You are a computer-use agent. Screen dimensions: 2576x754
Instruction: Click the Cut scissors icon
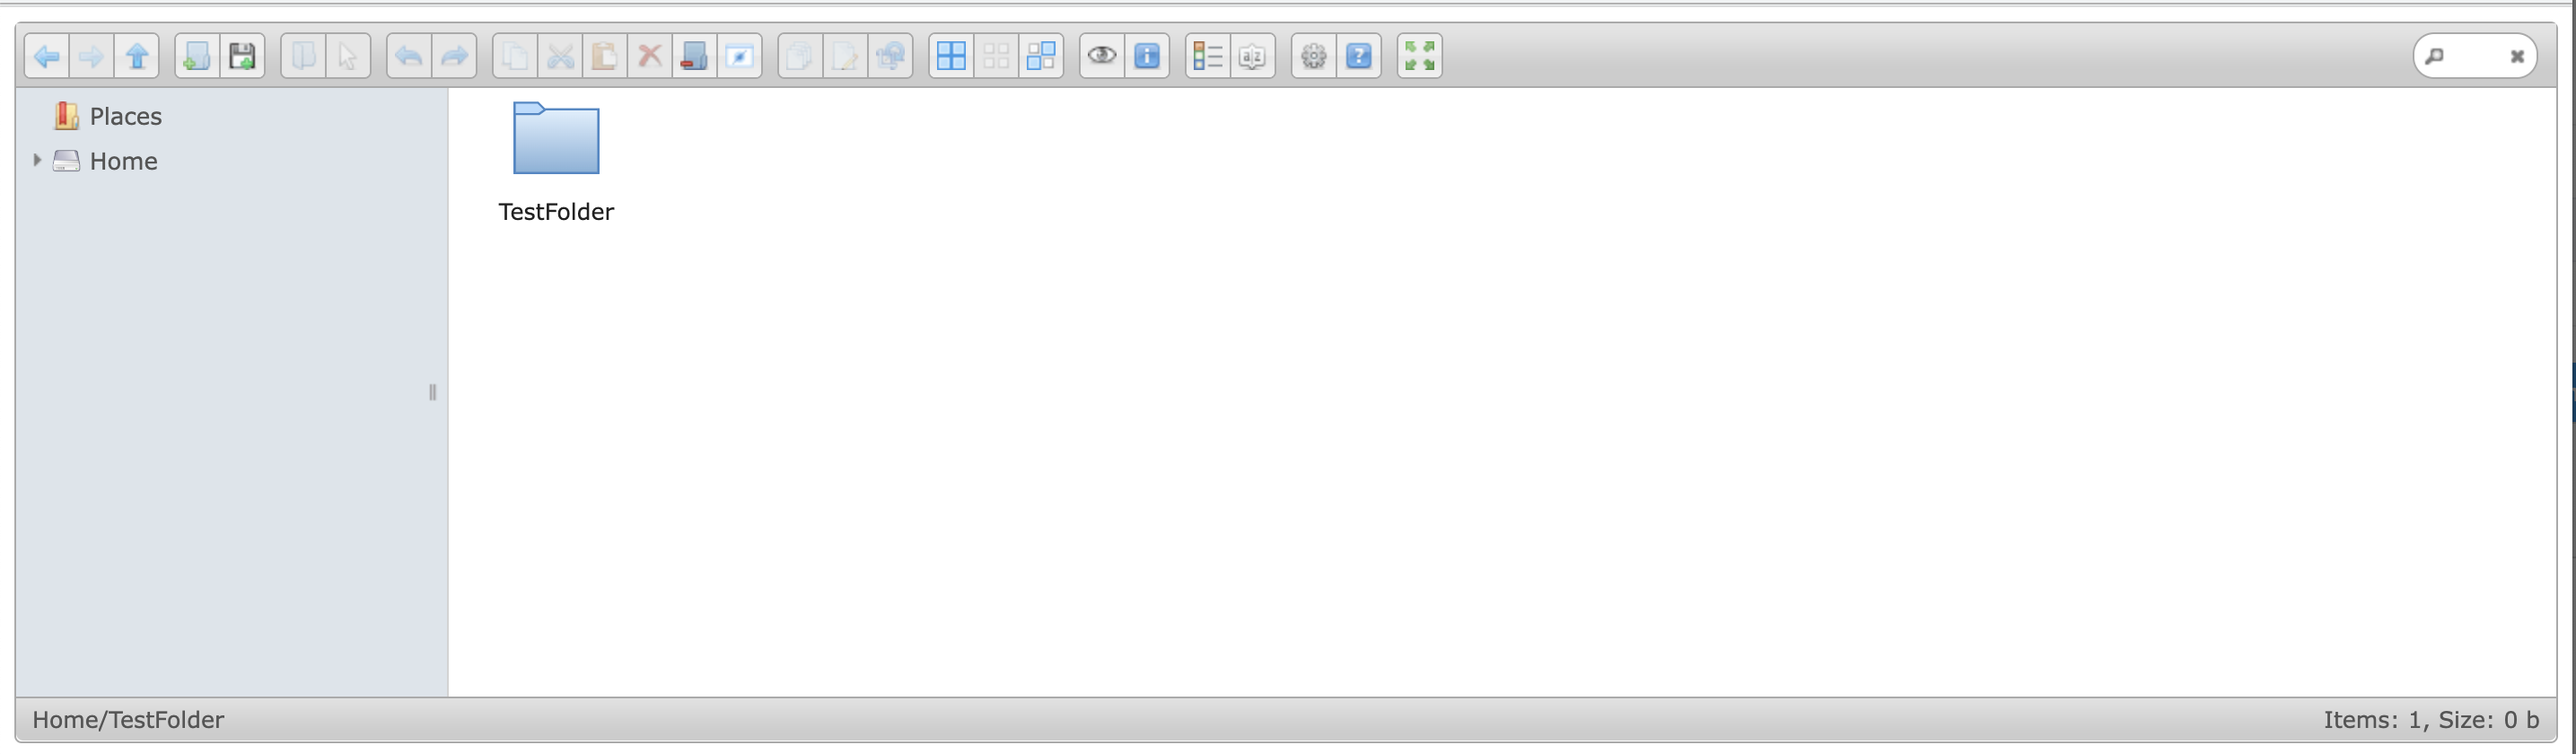[x=560, y=56]
